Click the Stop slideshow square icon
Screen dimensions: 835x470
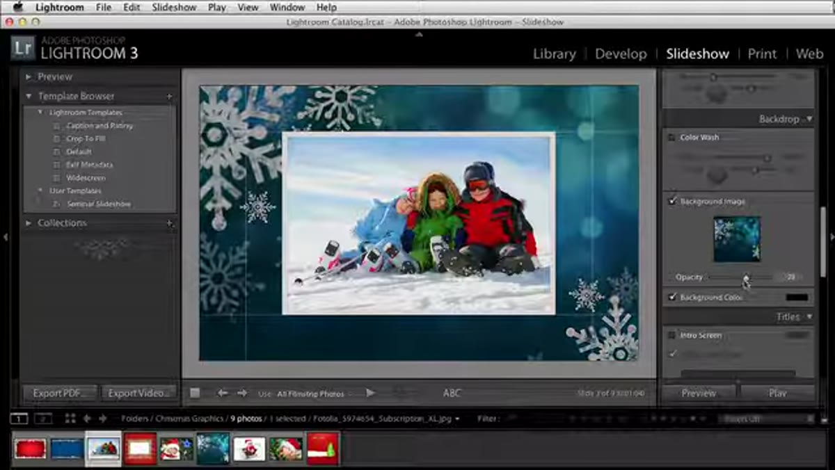pyautogui.click(x=195, y=393)
